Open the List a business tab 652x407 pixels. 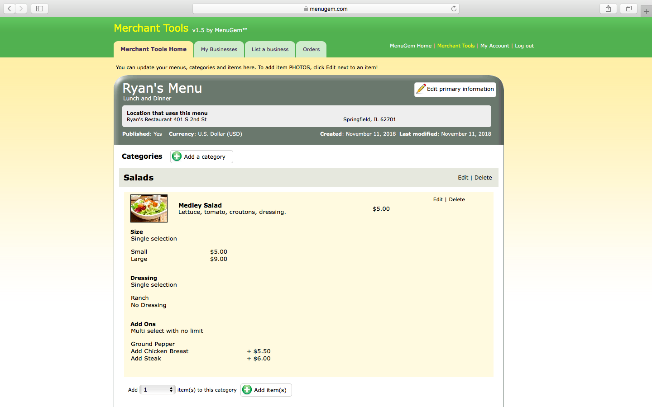coord(270,49)
